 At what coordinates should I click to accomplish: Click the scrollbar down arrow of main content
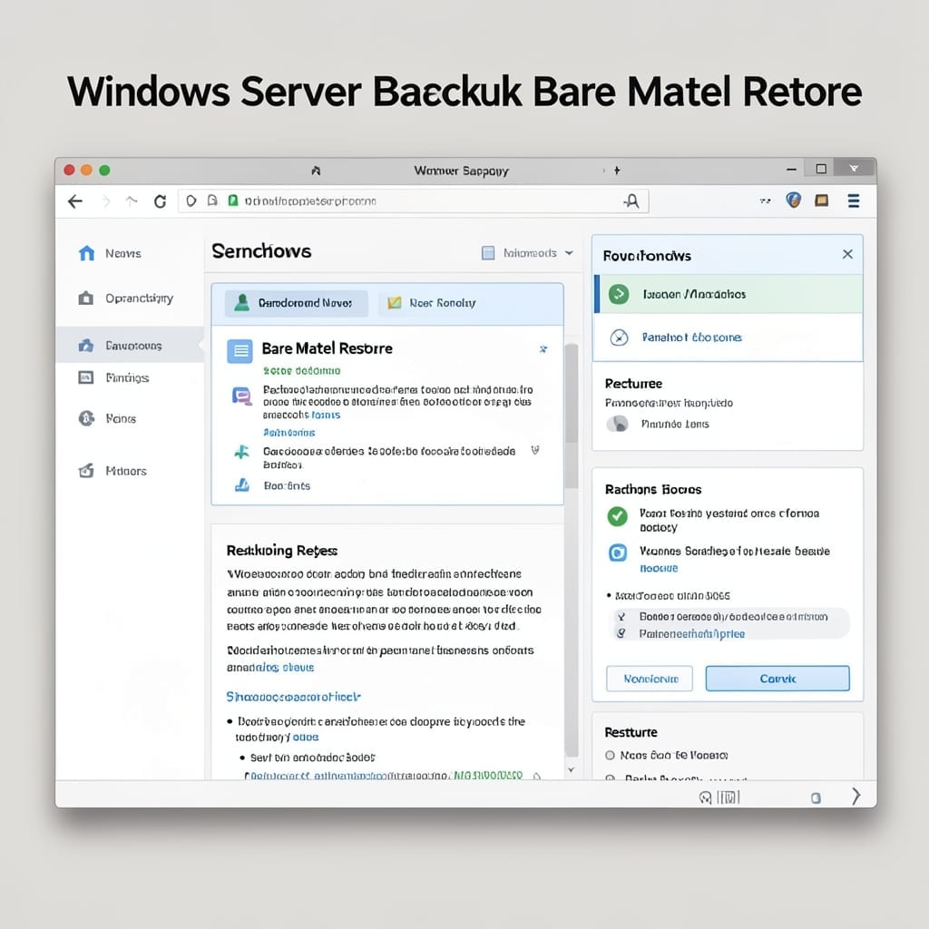click(x=572, y=769)
